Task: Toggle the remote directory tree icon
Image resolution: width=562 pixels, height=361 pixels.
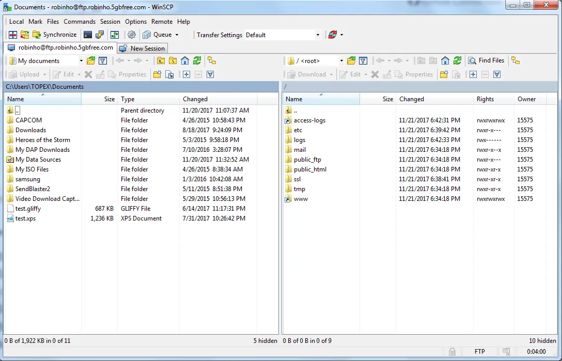Action: point(516,60)
